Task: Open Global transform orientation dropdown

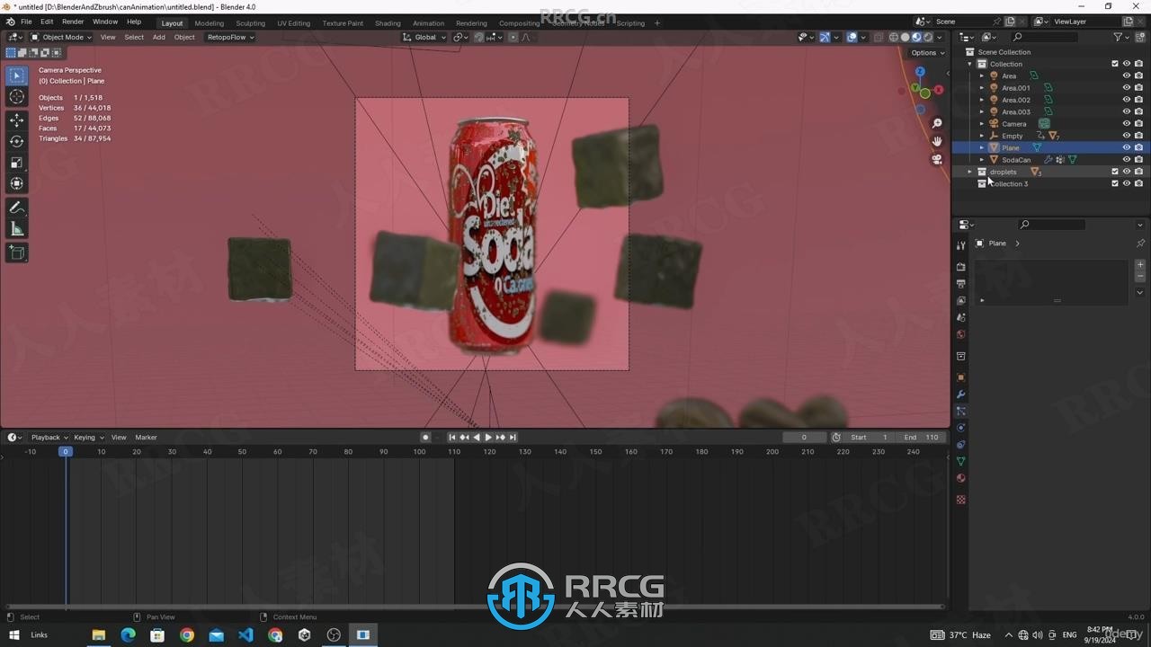Action: [x=424, y=37]
